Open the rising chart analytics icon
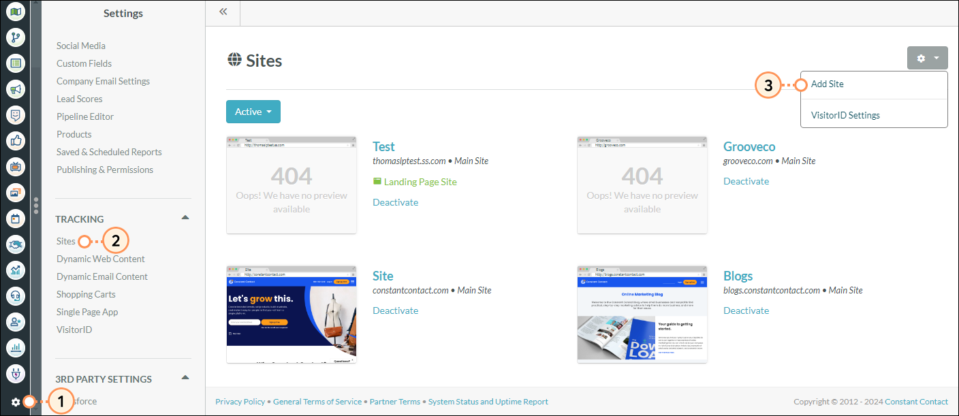959x416 pixels. click(16, 270)
